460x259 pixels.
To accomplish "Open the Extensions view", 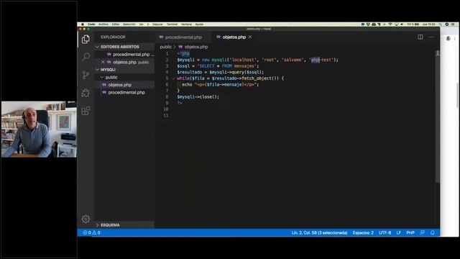I will 86,111.
